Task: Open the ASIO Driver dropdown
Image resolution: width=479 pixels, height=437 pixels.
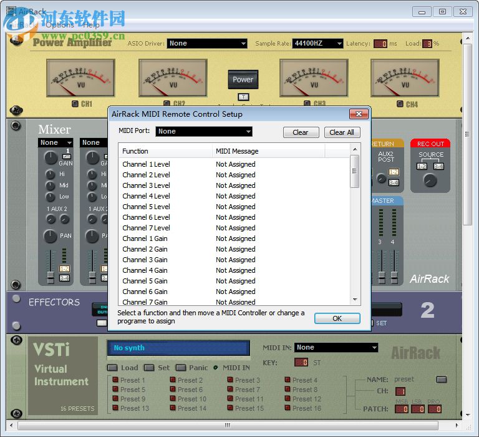Action: pos(207,43)
